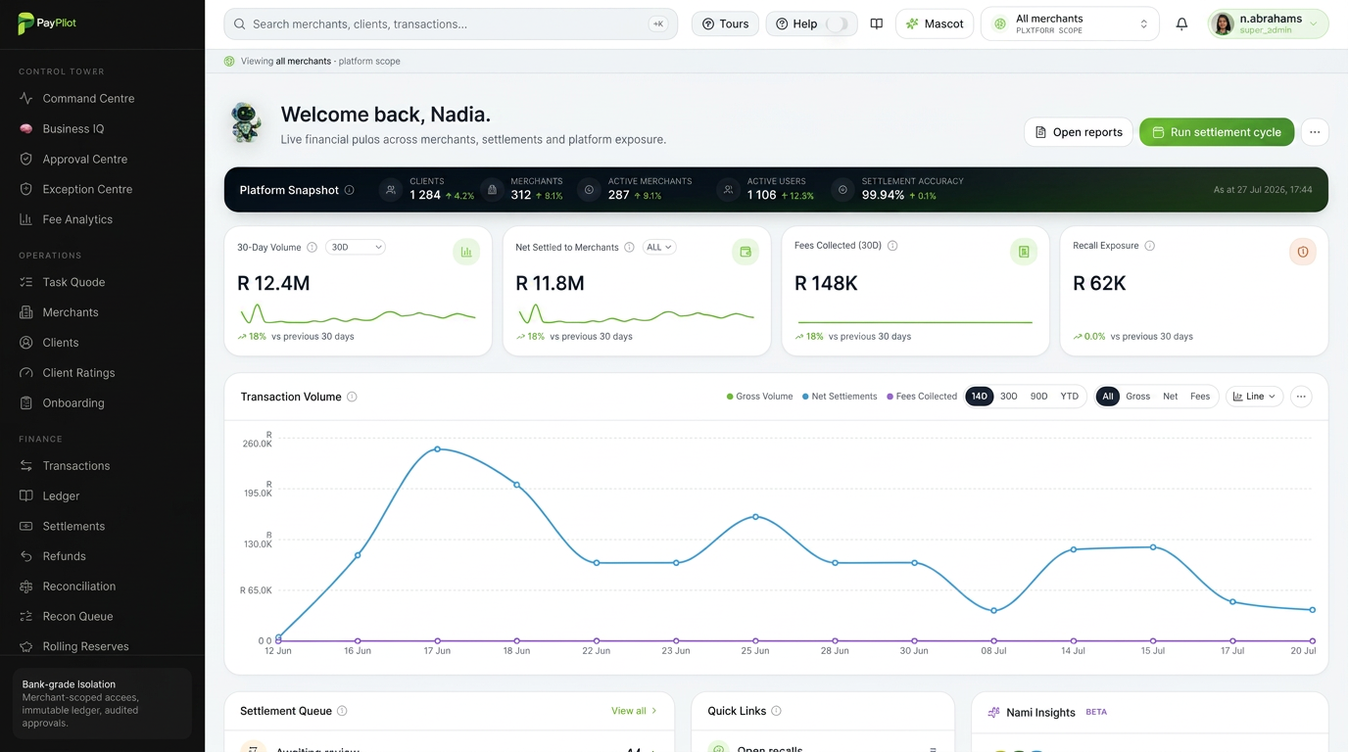The width and height of the screenshot is (1348, 752).
Task: Click the robot mascot avatar
Action: (246, 123)
